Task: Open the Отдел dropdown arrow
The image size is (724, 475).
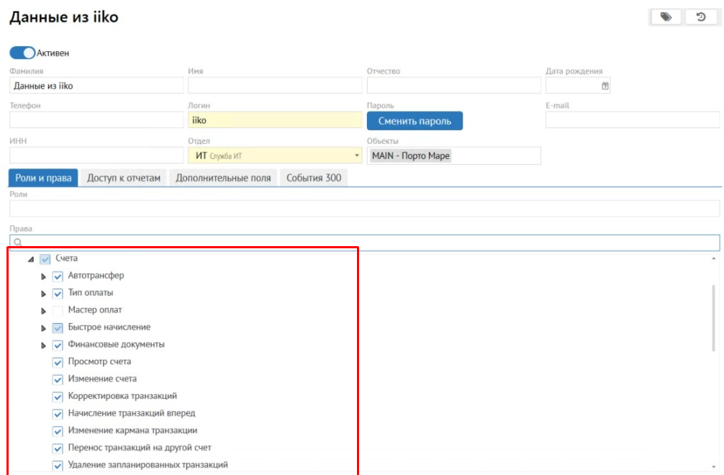Action: 356,155
